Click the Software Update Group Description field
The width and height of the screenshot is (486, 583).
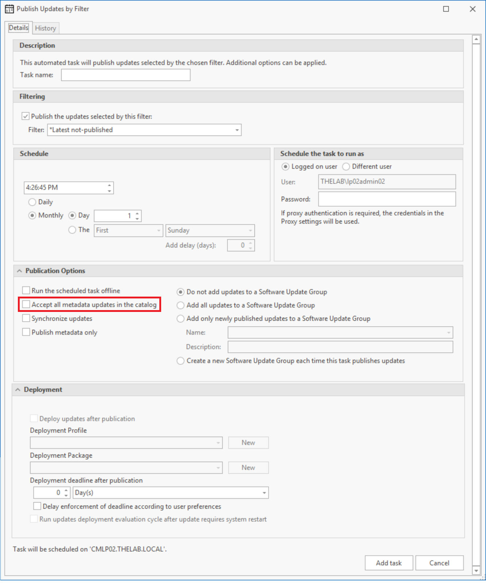pyautogui.click(x=341, y=347)
